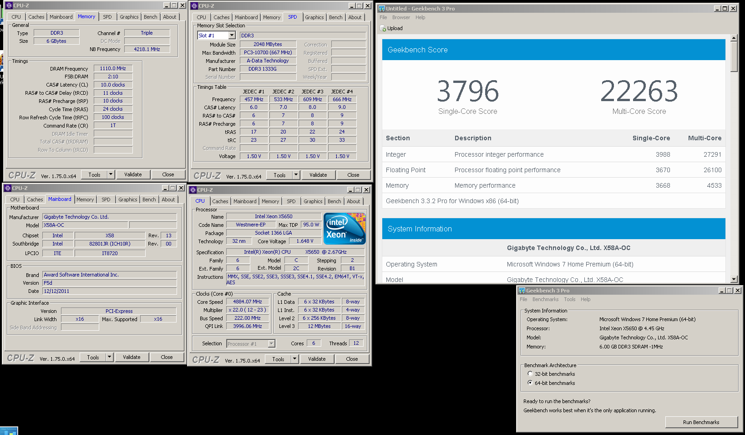Click the DRAM Frequency 1110.0 MHz field

click(113, 68)
